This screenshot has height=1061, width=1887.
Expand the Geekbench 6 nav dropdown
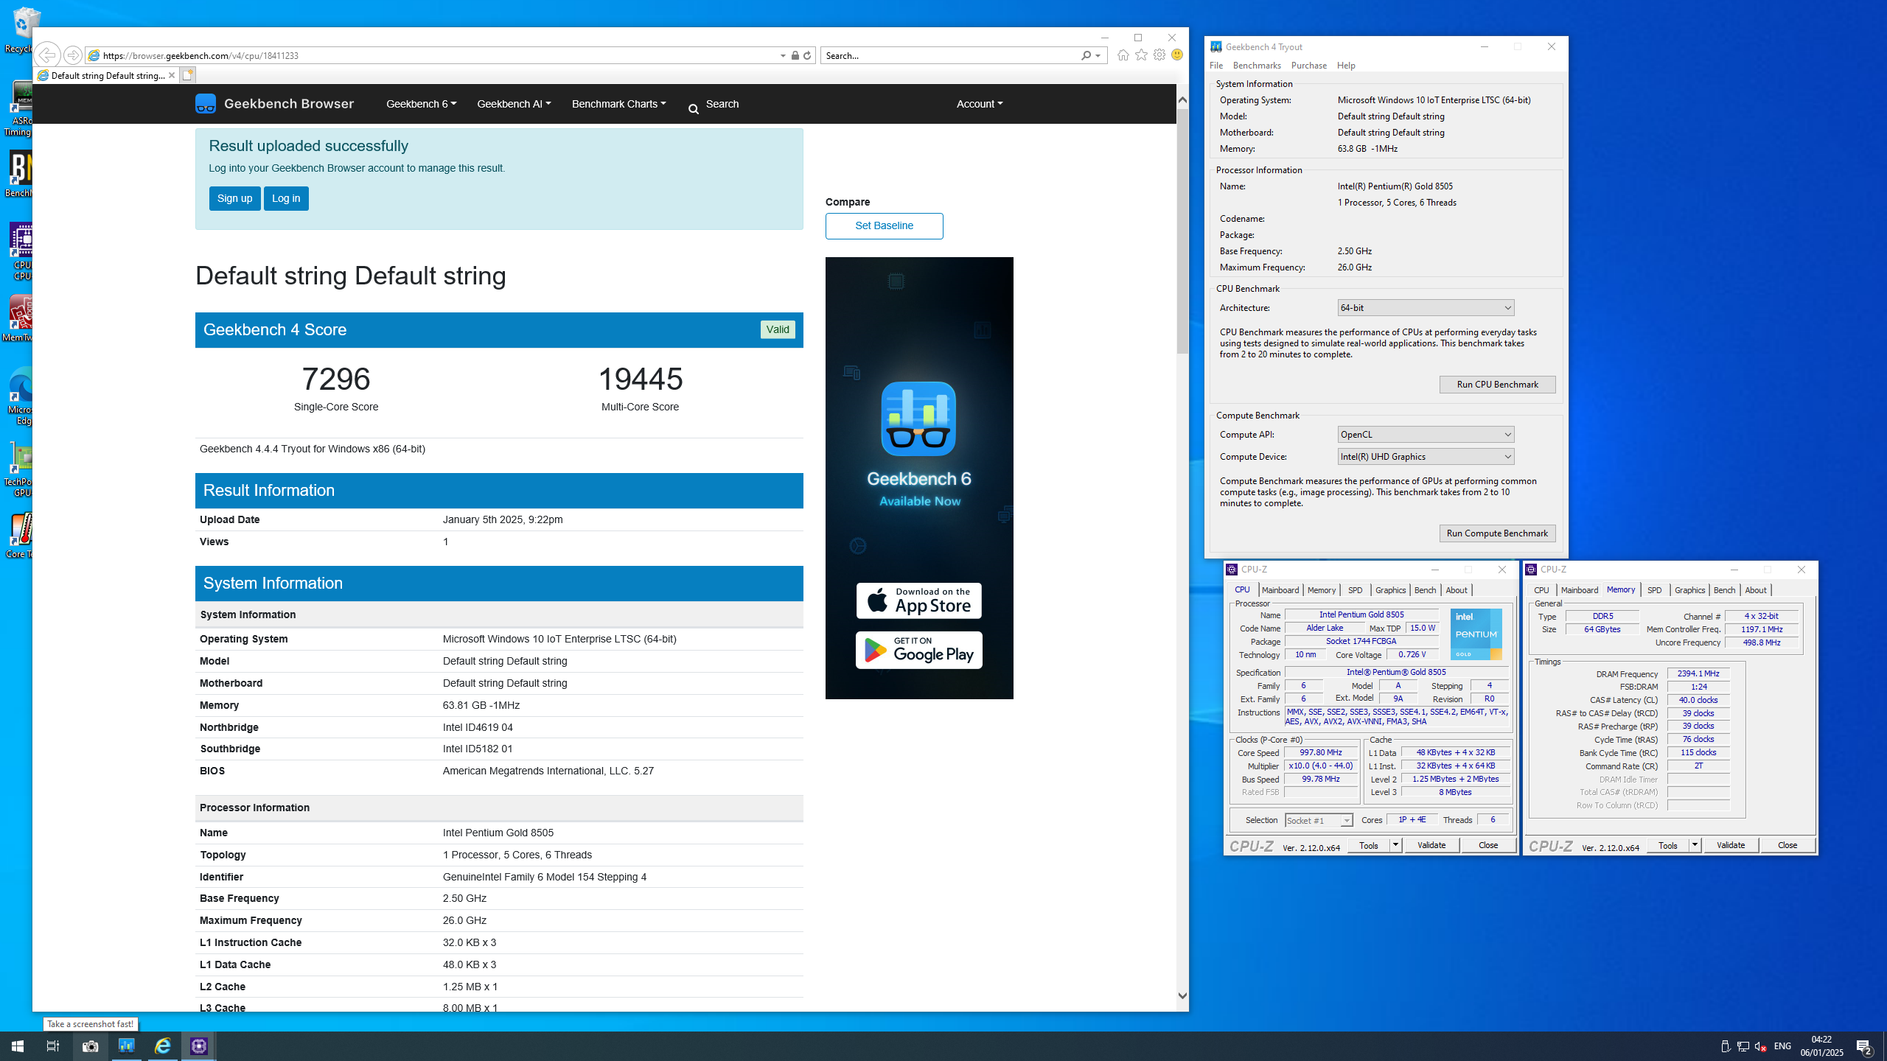coord(422,104)
